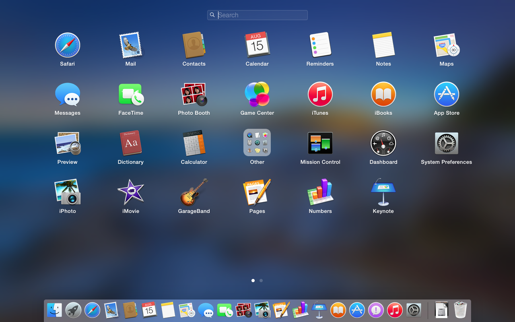The width and height of the screenshot is (515, 322).
Task: Launch Game Center
Action: click(257, 94)
